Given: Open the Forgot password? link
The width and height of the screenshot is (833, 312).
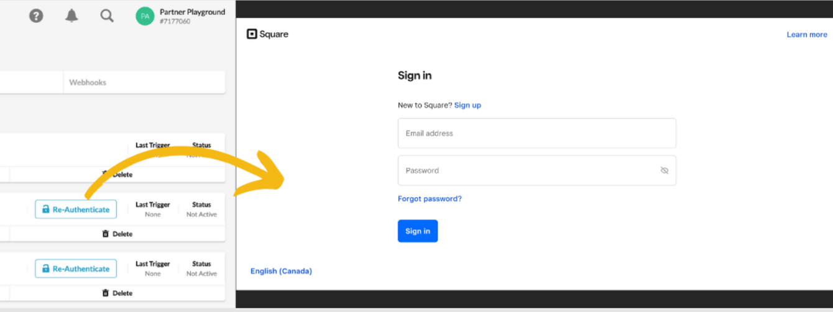Looking at the screenshot, I should [x=430, y=199].
